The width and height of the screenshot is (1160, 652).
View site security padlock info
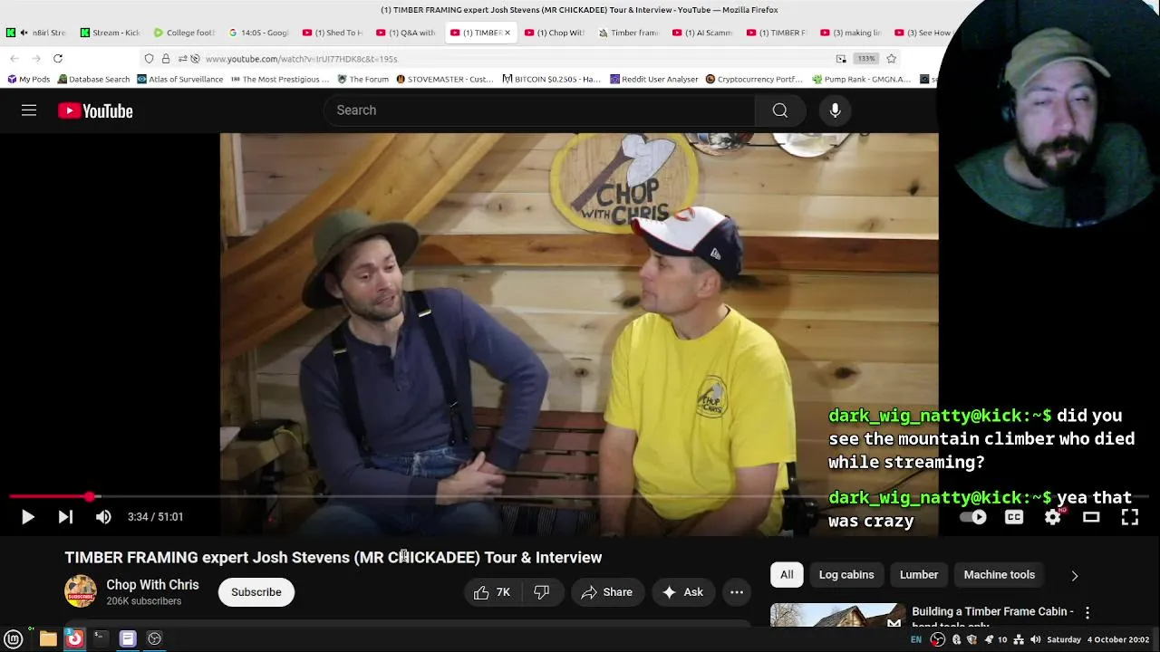[x=165, y=59]
